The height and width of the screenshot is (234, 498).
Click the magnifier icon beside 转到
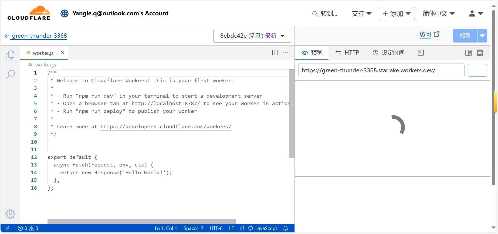(x=315, y=14)
